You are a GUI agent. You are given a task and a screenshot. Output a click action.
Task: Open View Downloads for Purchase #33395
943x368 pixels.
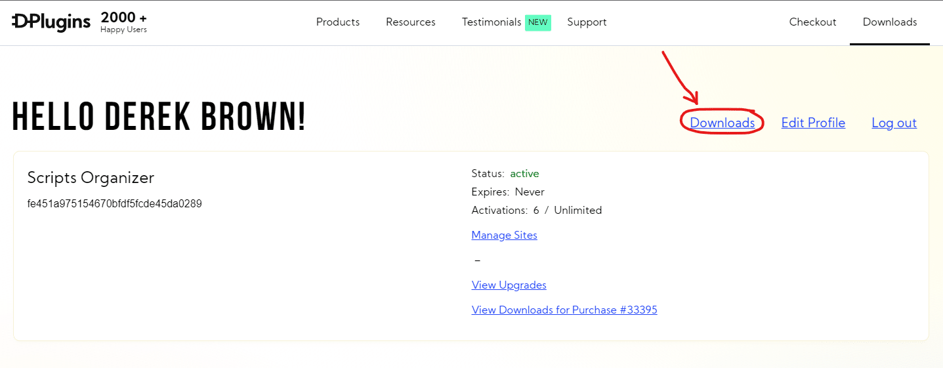pos(564,310)
